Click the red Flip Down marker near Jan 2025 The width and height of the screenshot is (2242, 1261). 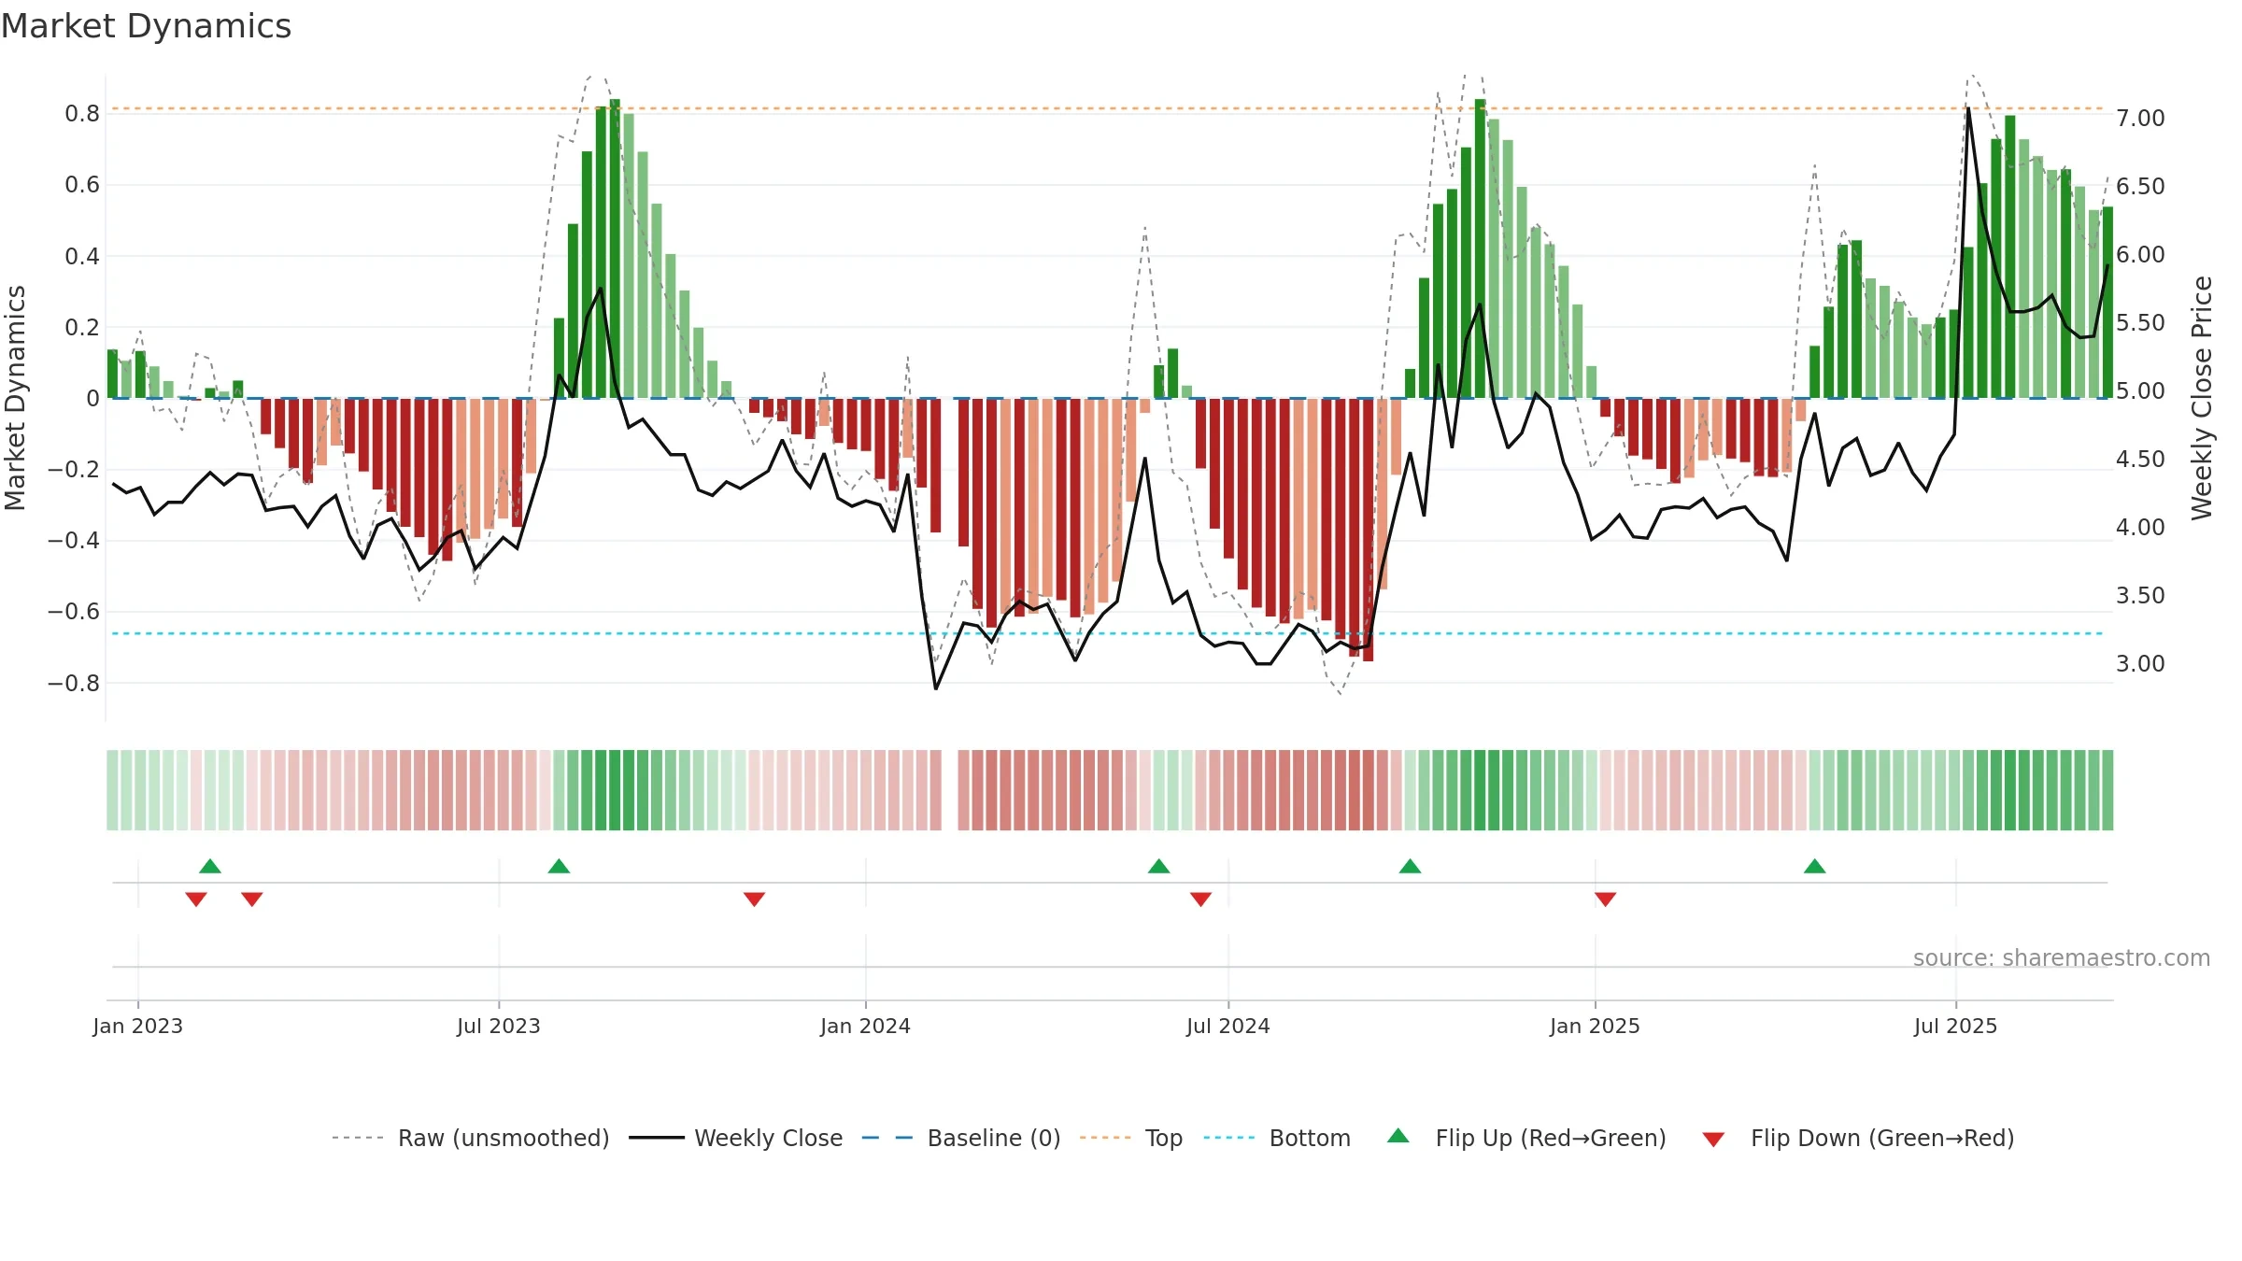tap(1605, 899)
